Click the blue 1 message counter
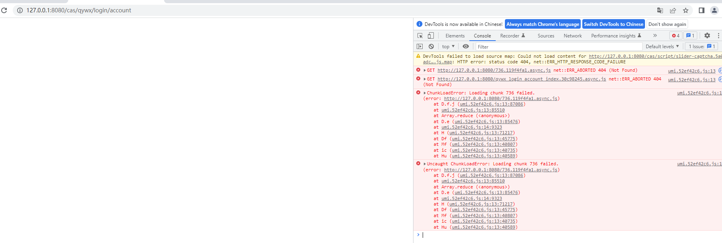This screenshot has height=243, width=722. click(x=690, y=35)
